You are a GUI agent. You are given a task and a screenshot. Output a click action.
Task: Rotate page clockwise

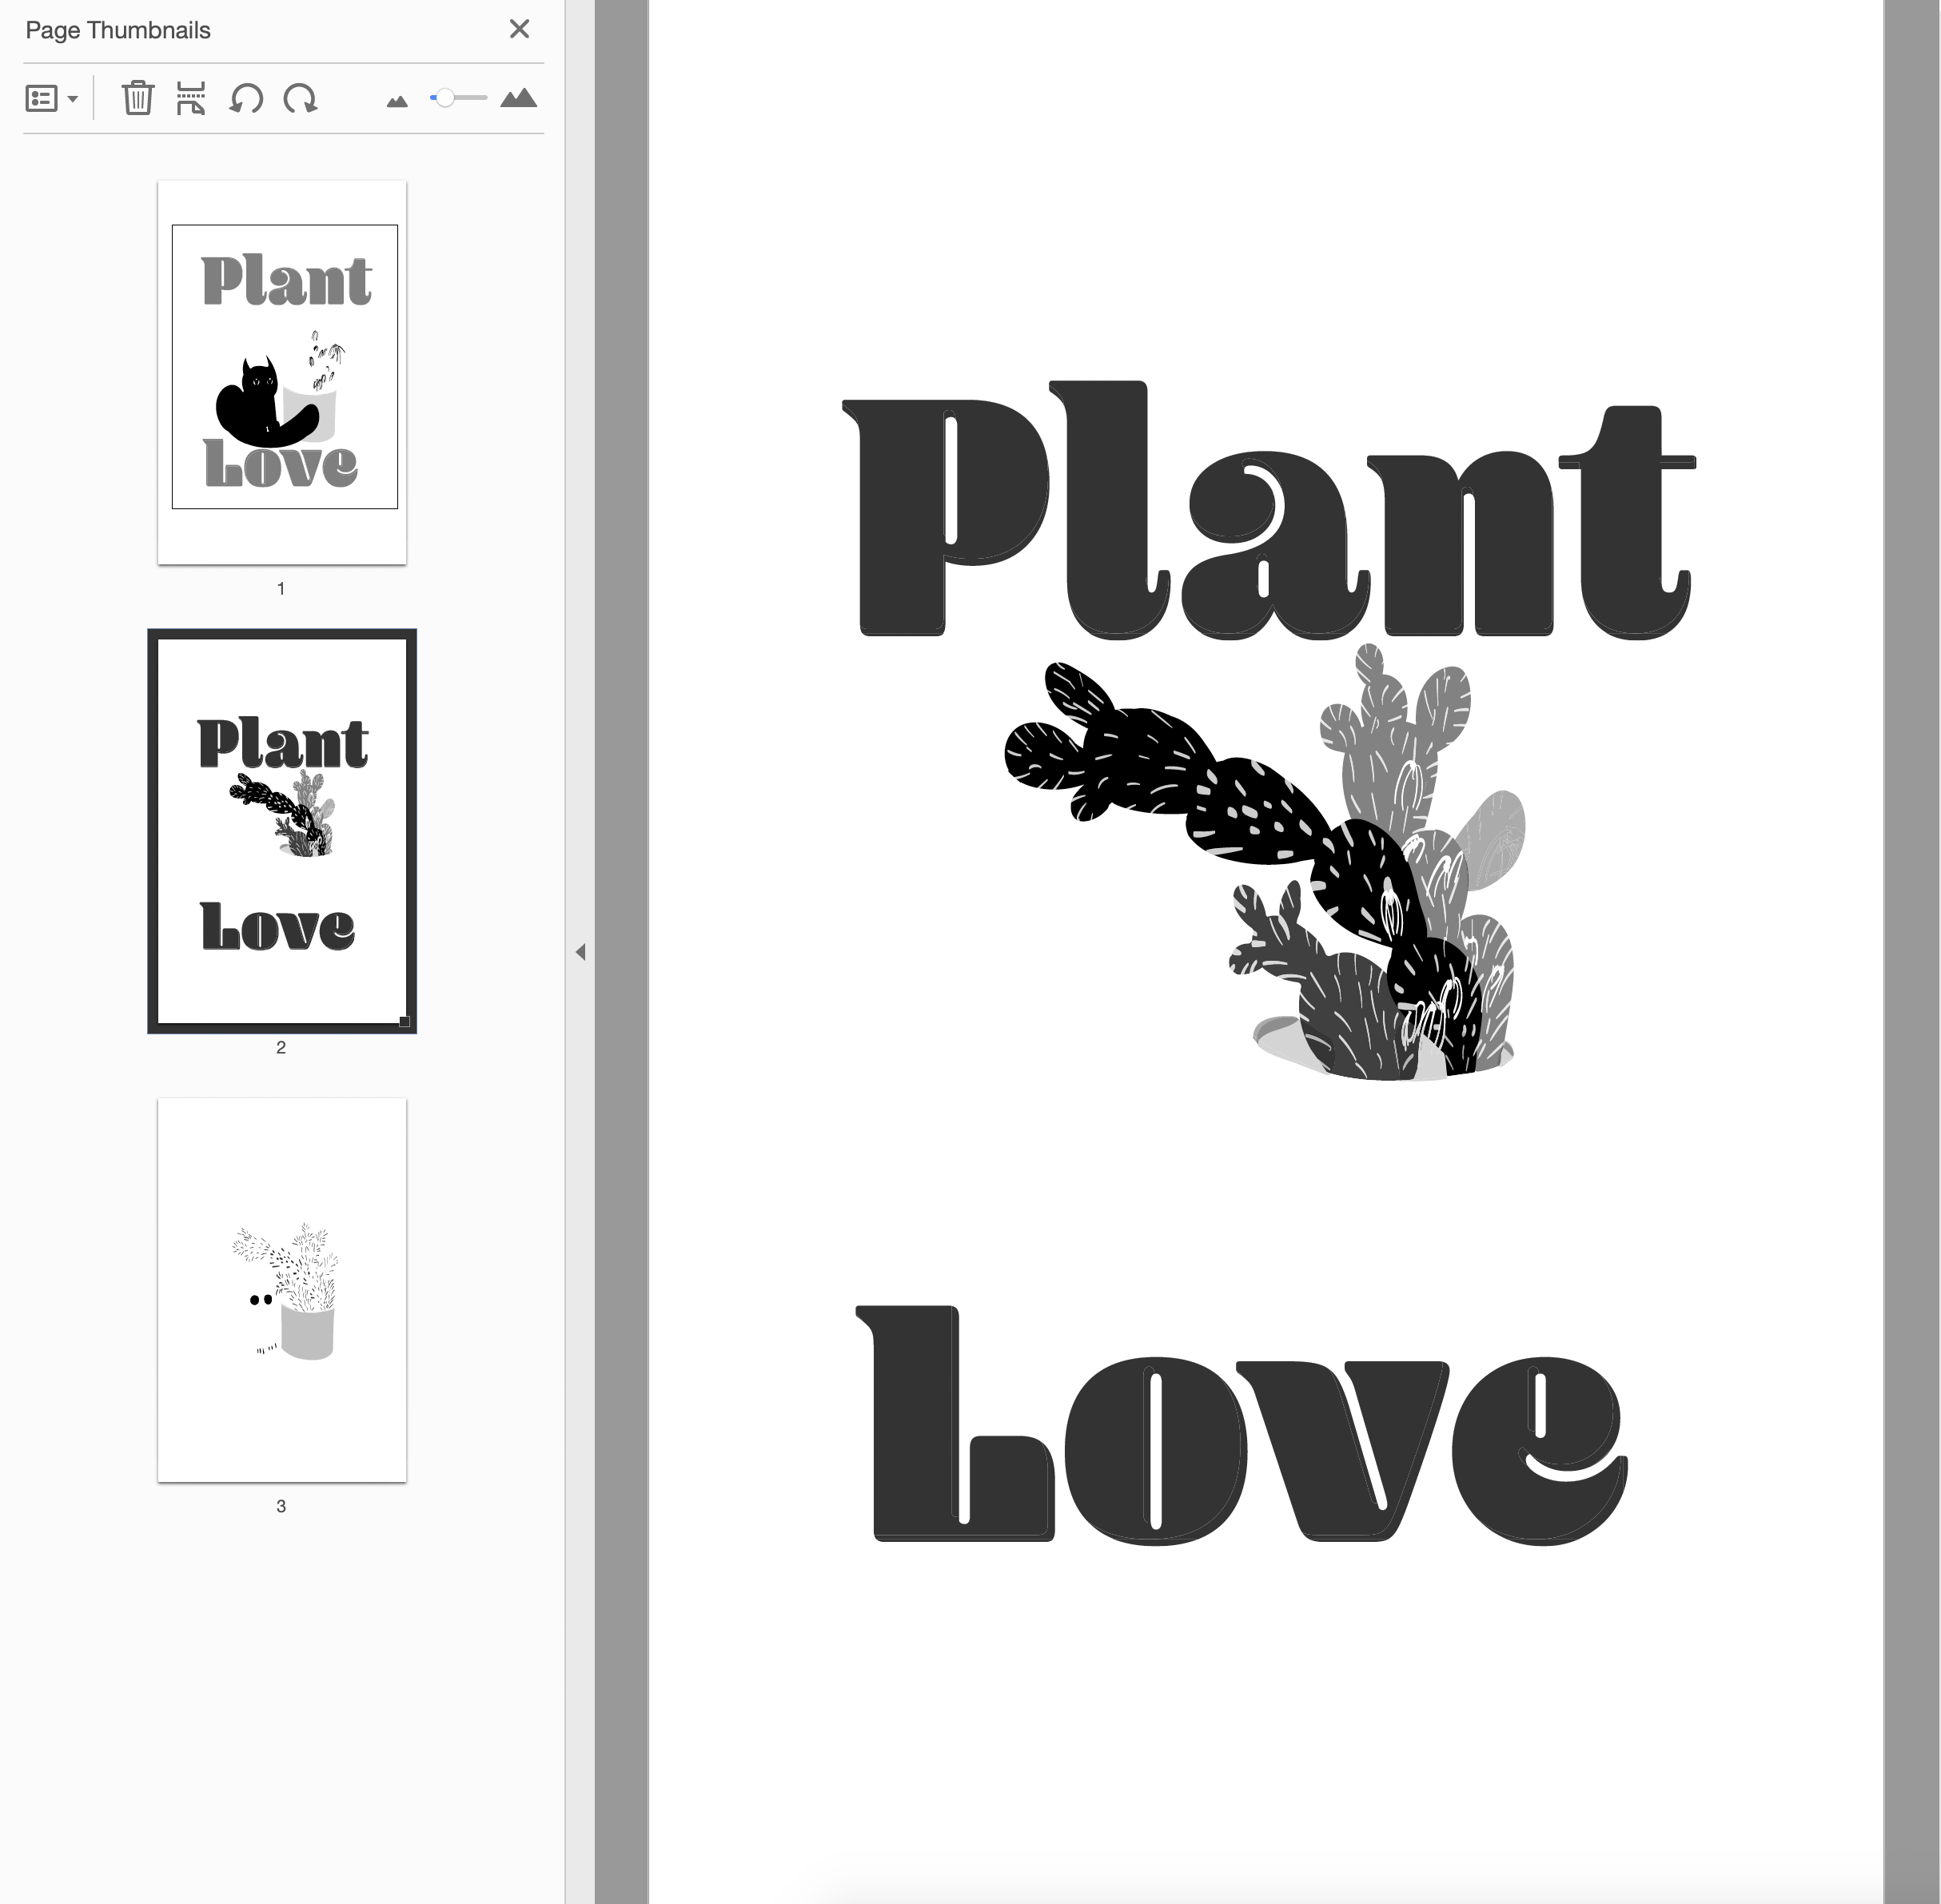pyautogui.click(x=300, y=98)
